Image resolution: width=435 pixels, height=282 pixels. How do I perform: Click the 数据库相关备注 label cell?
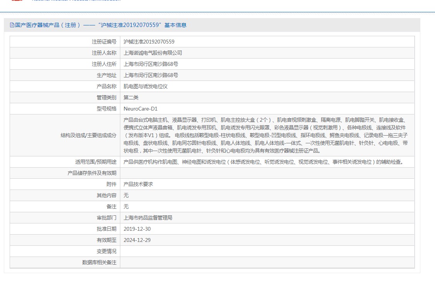(x=65, y=263)
